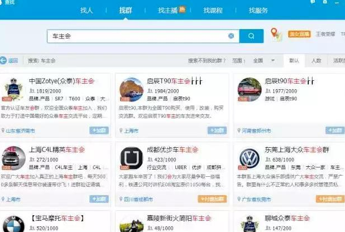Open the 范围 全国 dropdown
Screen dimensions: 345x232
click(x=264, y=60)
